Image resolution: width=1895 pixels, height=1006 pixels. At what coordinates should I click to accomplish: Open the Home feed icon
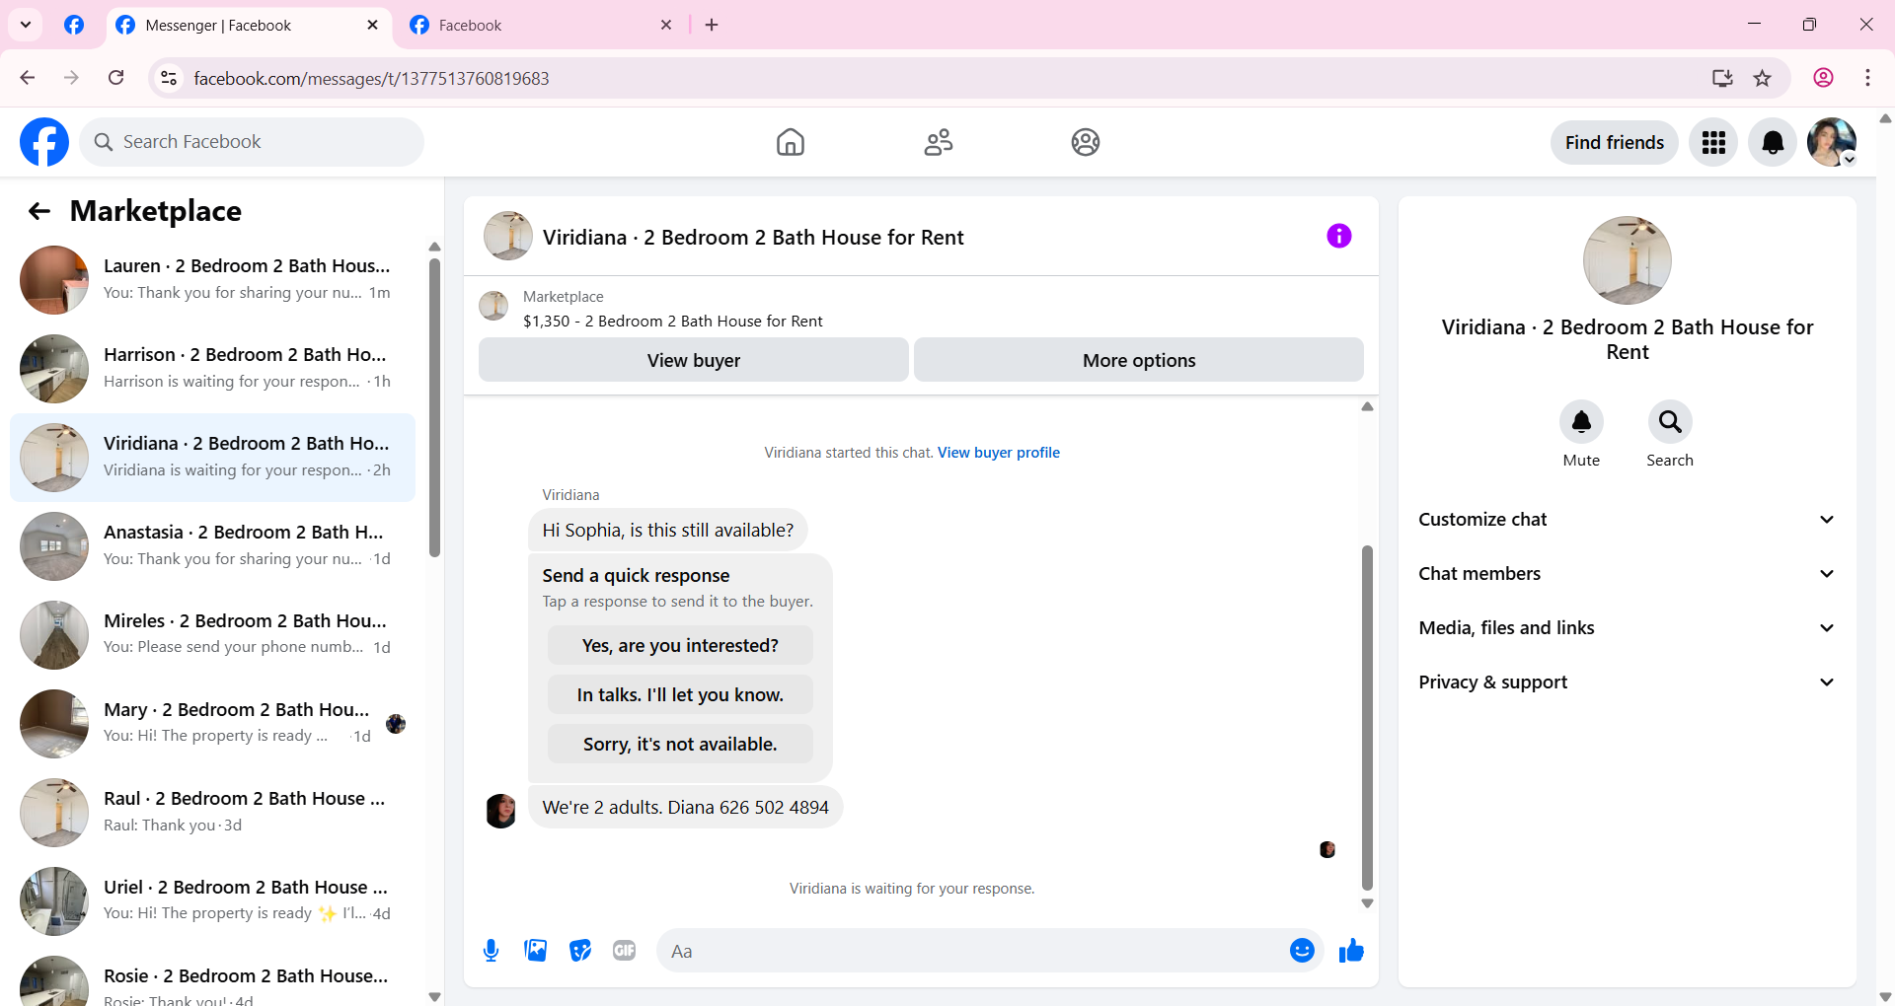click(790, 142)
